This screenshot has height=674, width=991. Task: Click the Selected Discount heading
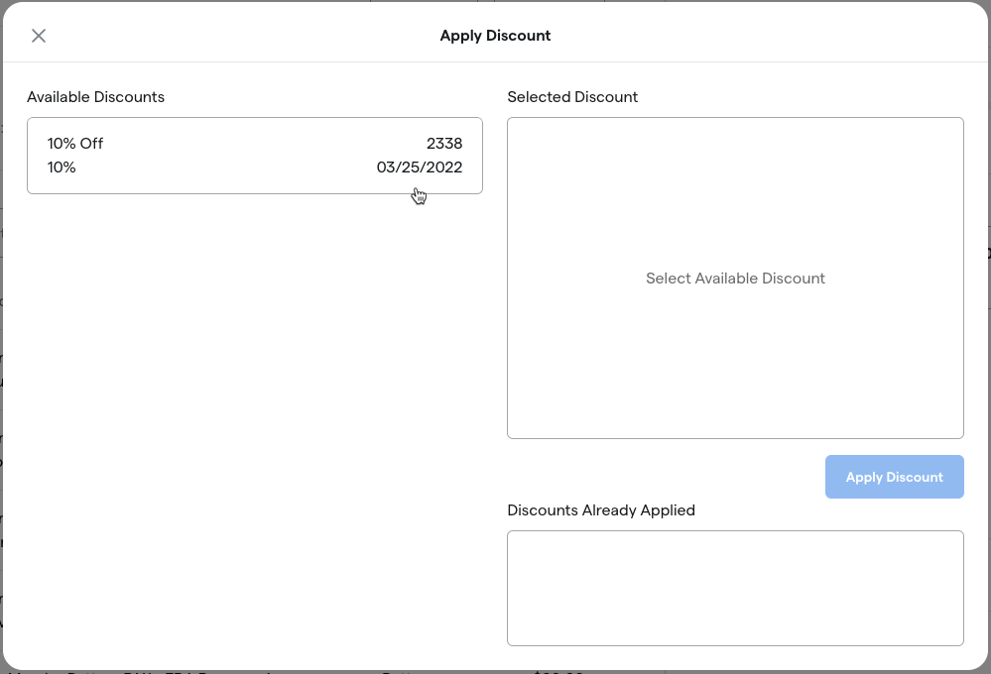coord(572,97)
